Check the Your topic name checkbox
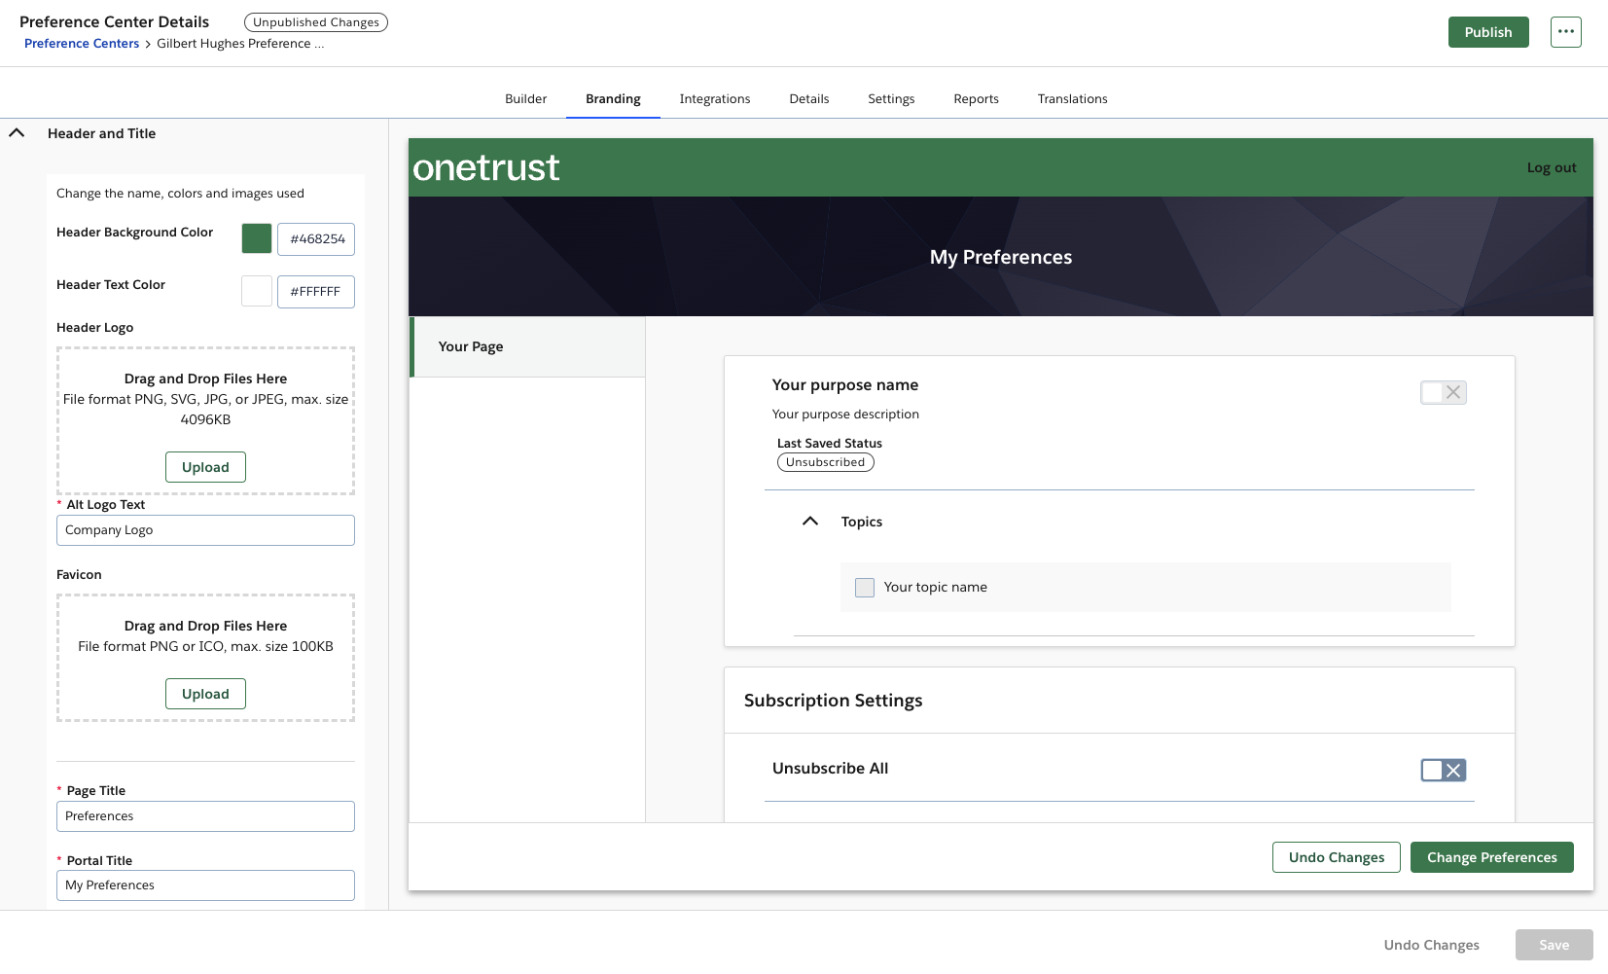Viewport: 1608px width, 974px height. (864, 587)
